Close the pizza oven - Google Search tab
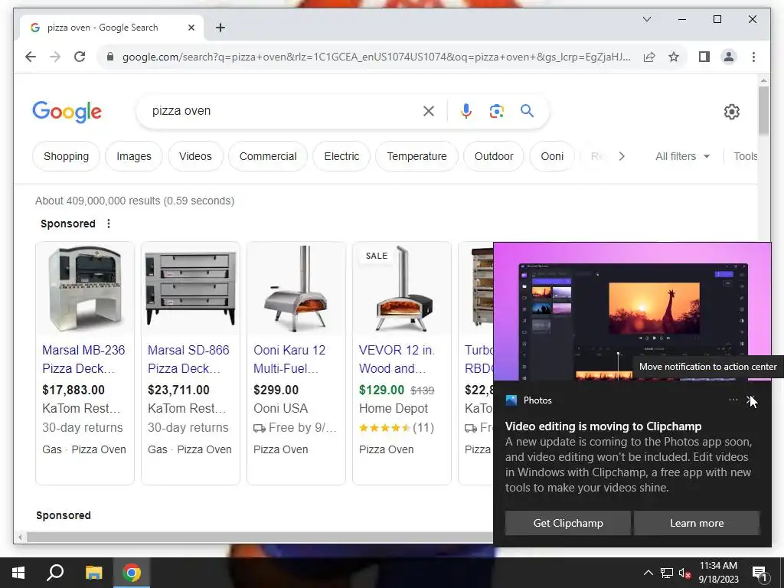The image size is (784, 588). [191, 28]
